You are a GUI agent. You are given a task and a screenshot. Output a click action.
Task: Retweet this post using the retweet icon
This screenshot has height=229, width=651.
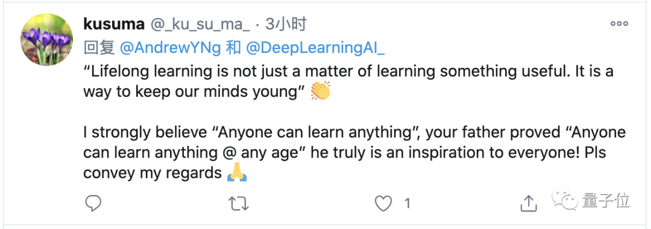tap(239, 203)
